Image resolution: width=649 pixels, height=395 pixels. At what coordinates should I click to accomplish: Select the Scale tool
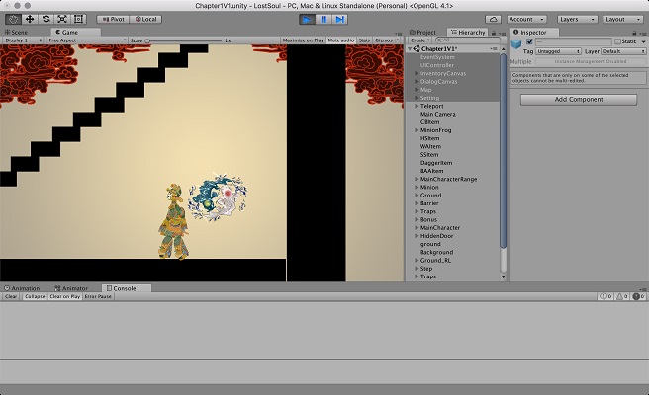[61, 19]
